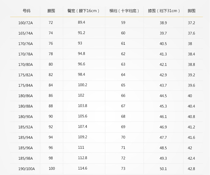The image size is (210, 175).
Task: Click the 腰围 column header
Action: click(x=51, y=11)
